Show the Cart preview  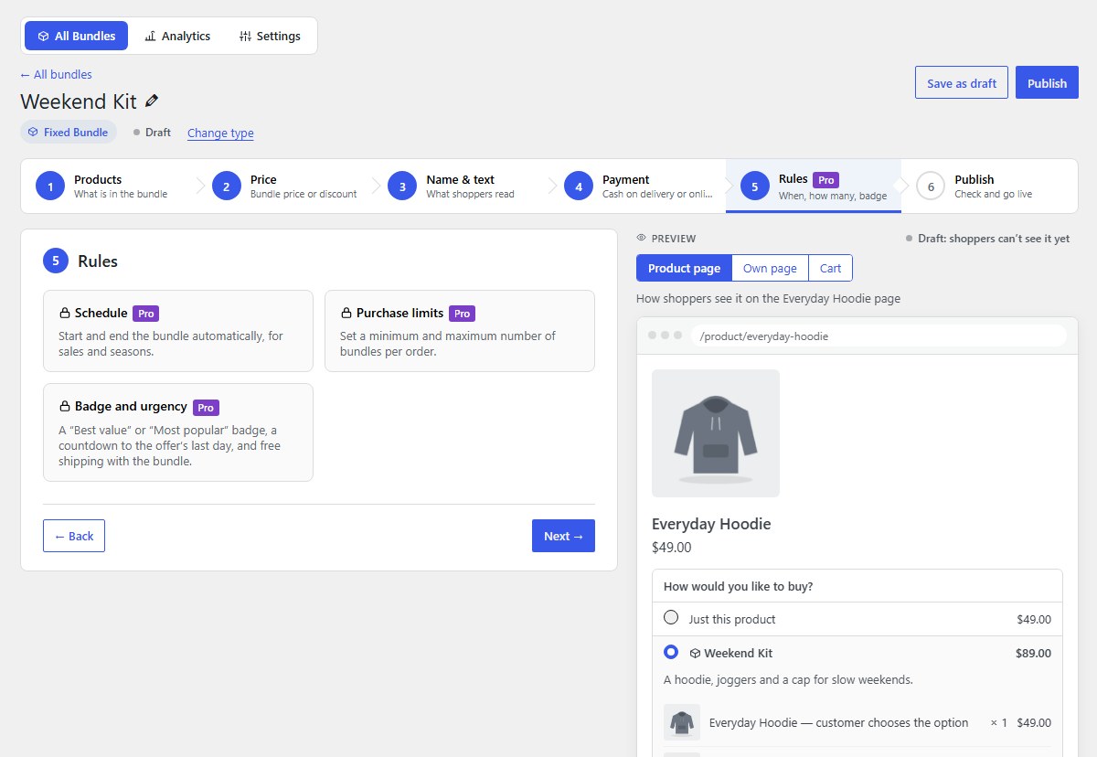(x=830, y=268)
